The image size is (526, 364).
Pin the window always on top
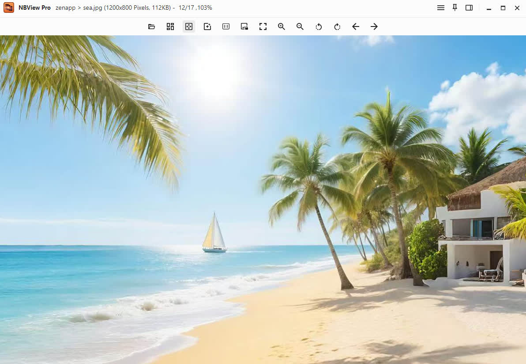(455, 8)
